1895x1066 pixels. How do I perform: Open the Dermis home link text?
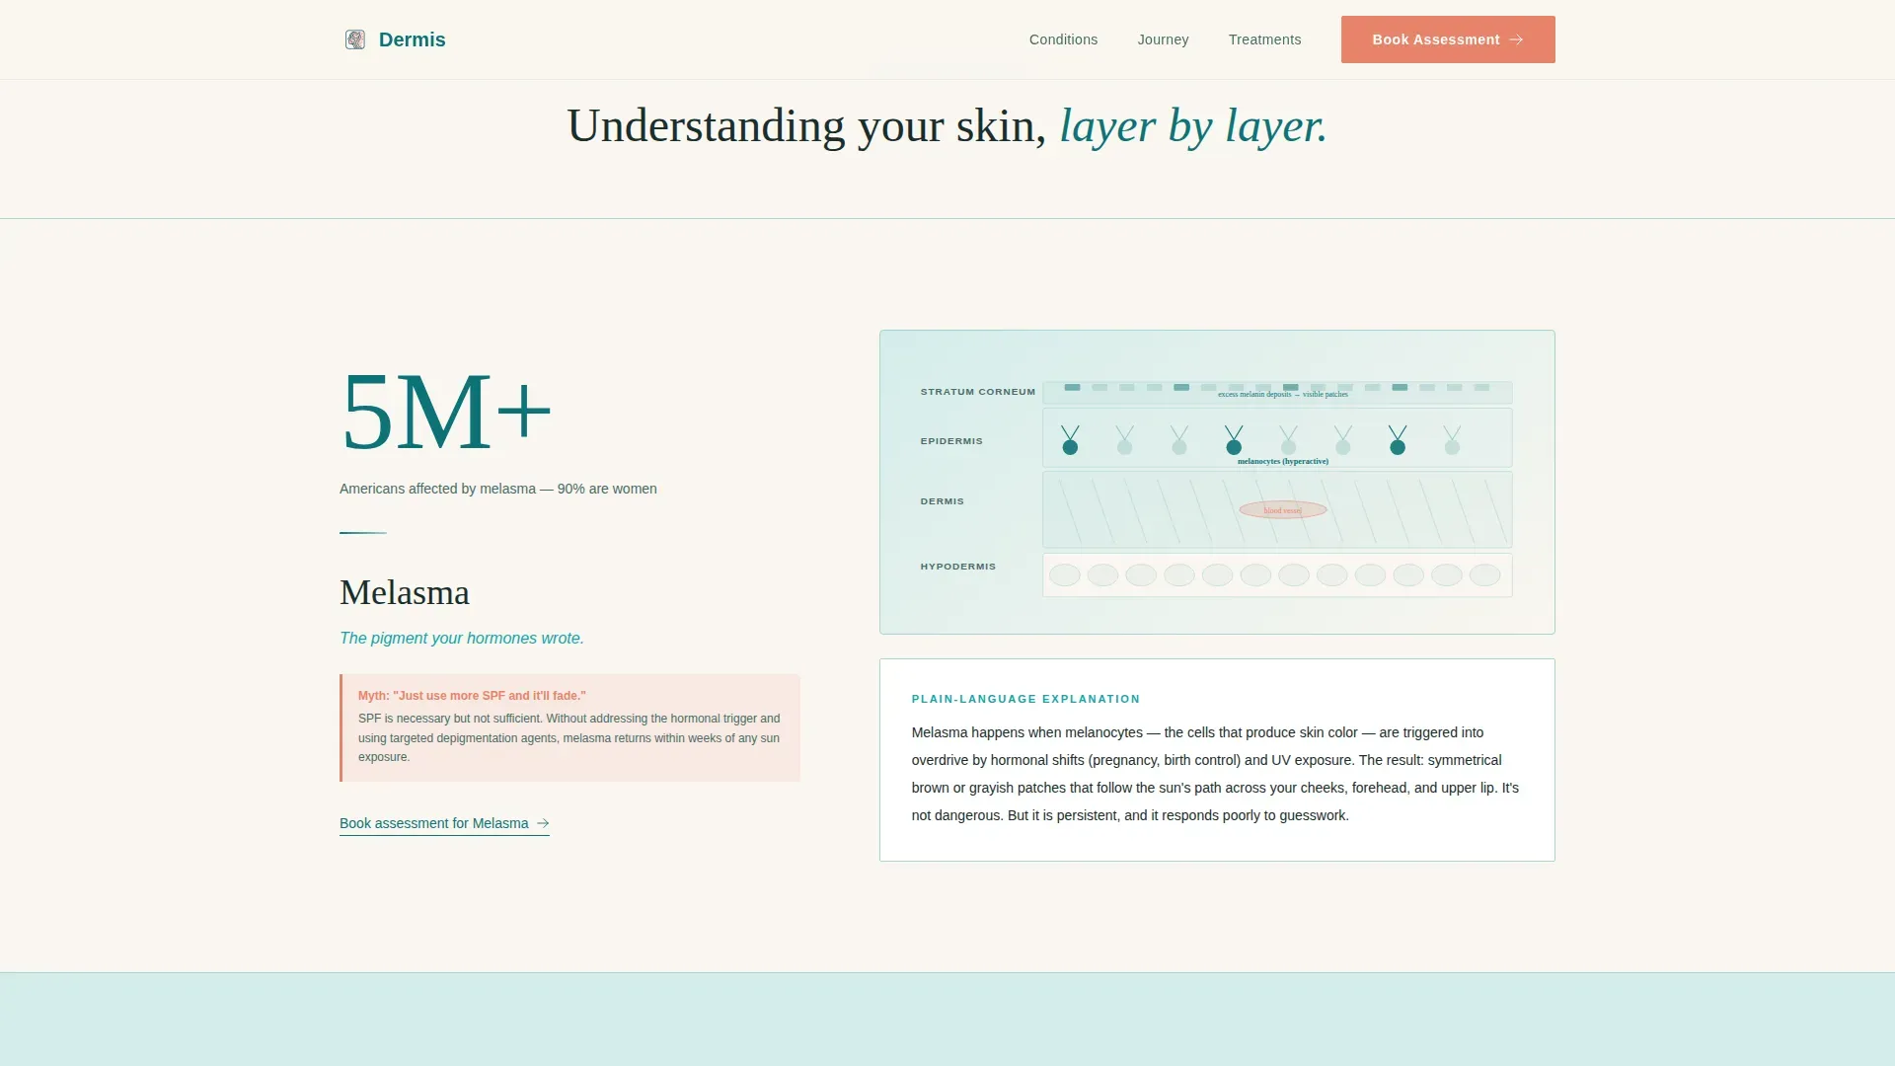tap(412, 39)
